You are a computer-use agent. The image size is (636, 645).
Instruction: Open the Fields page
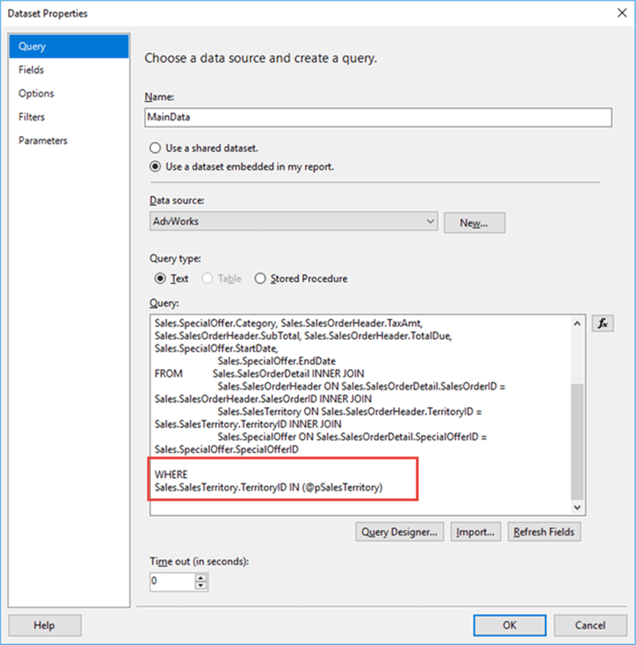click(68, 70)
